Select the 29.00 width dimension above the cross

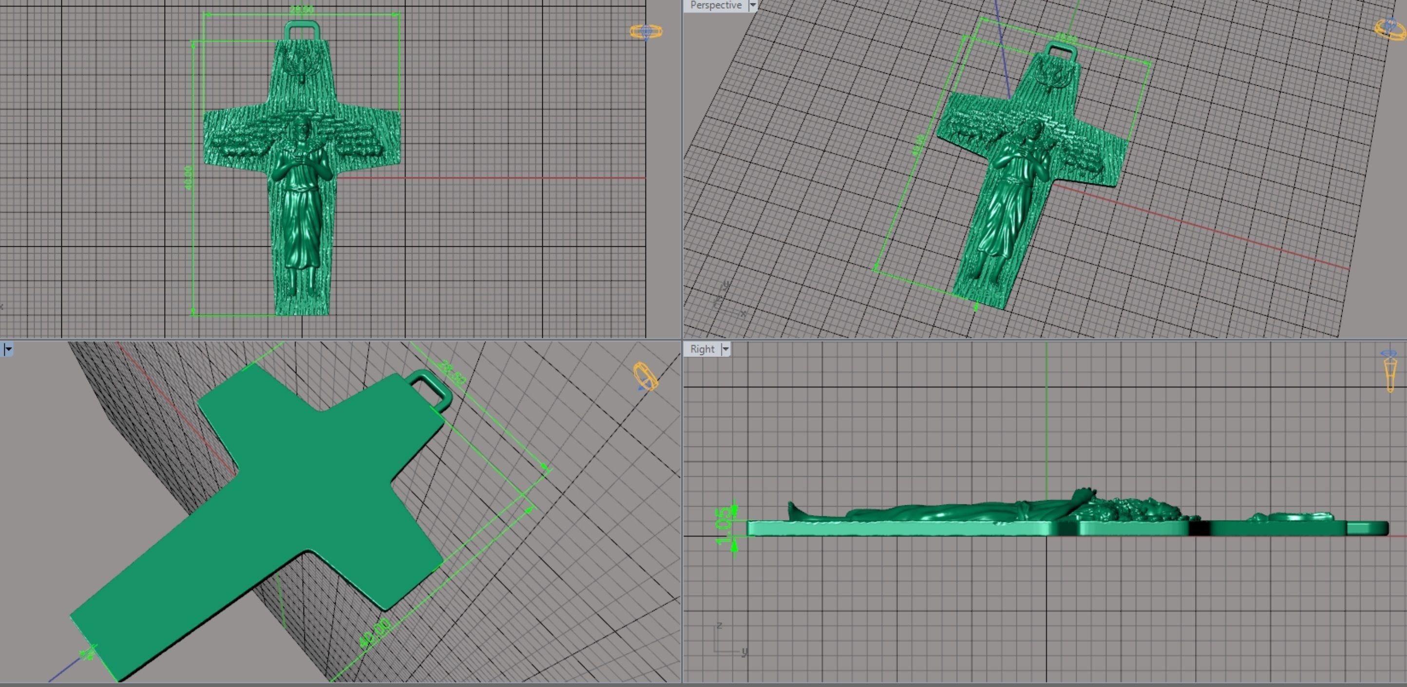302,9
